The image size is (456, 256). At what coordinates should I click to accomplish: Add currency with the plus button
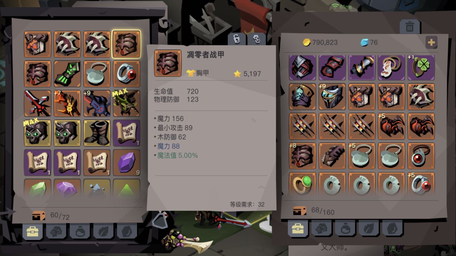(431, 42)
